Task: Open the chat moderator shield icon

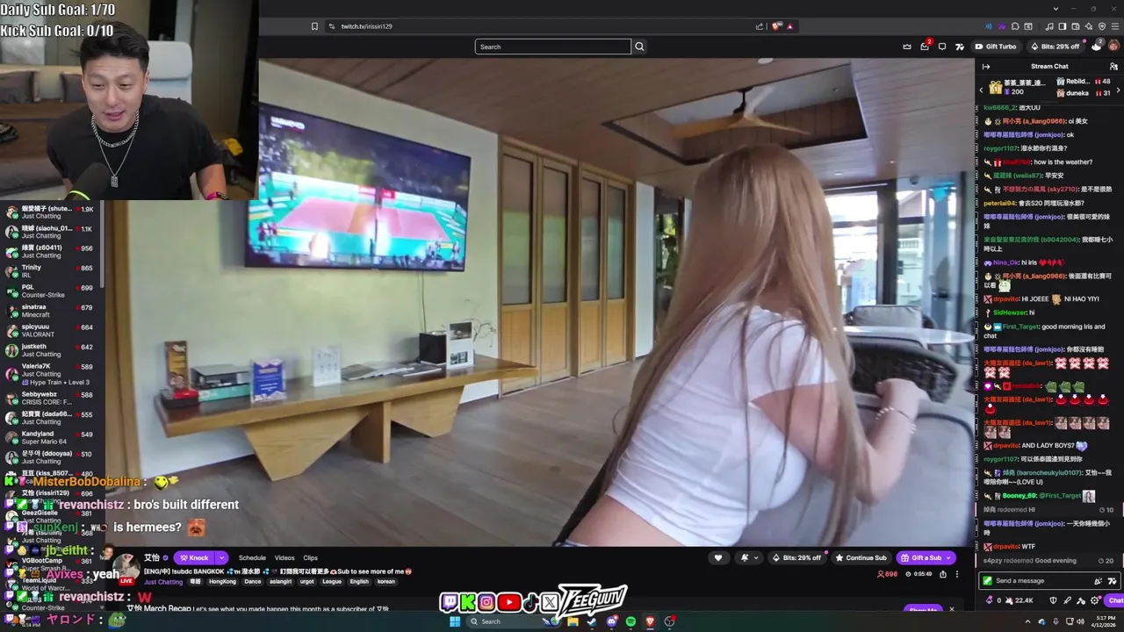Action: tap(1054, 600)
